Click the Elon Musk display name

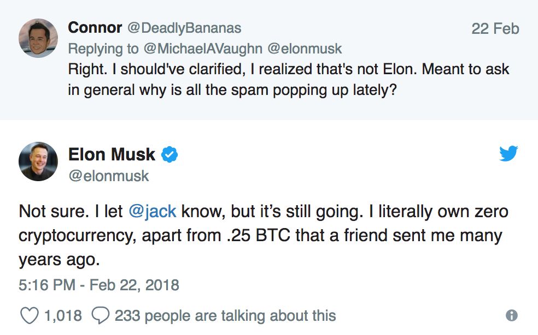(x=112, y=154)
